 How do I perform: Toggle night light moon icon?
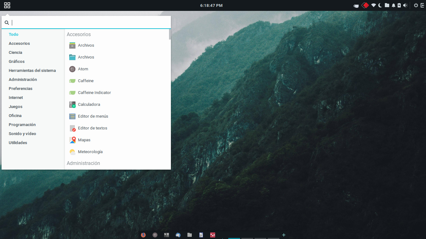point(380,5)
